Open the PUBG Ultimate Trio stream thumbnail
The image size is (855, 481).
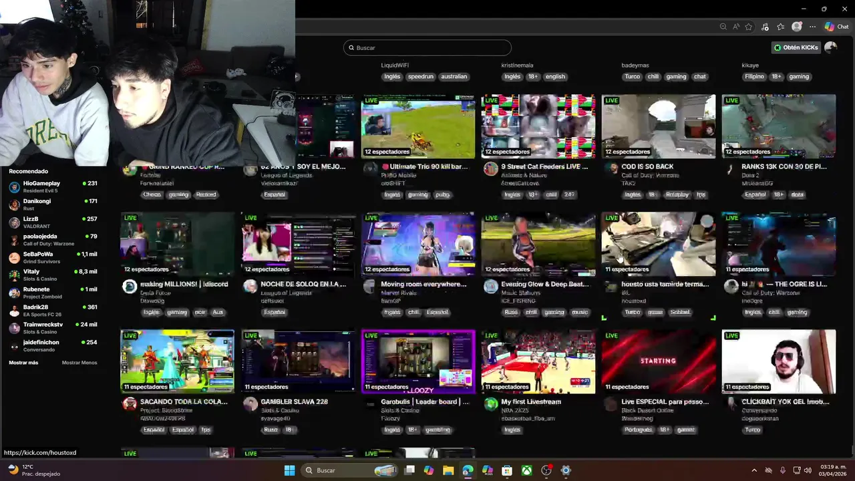tap(418, 126)
